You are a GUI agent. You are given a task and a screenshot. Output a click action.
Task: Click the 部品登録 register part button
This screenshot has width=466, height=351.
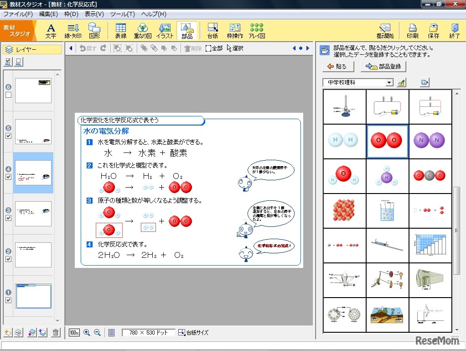[383, 67]
